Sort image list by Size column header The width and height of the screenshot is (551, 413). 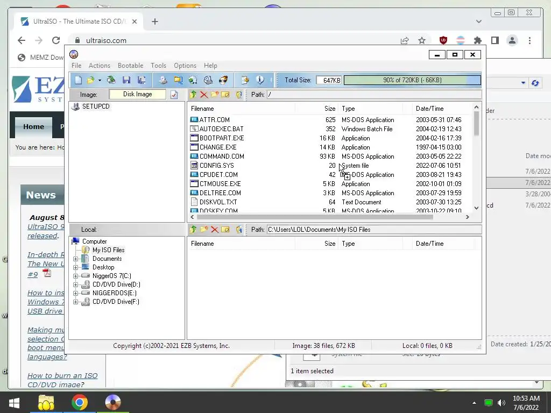point(316,109)
